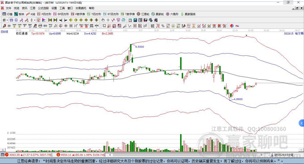Select the crosshair cursor tool

coord(108,20)
